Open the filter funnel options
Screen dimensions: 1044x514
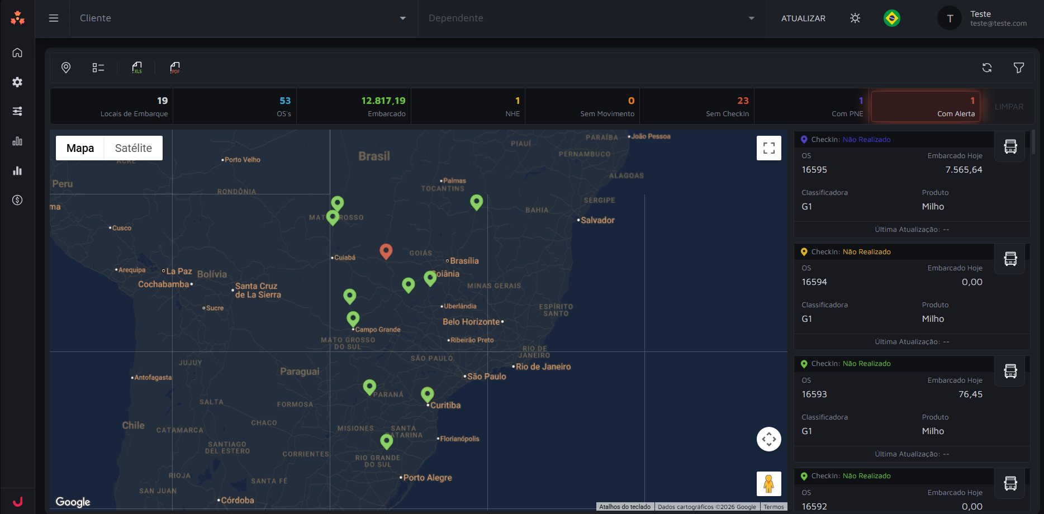[x=1019, y=68]
